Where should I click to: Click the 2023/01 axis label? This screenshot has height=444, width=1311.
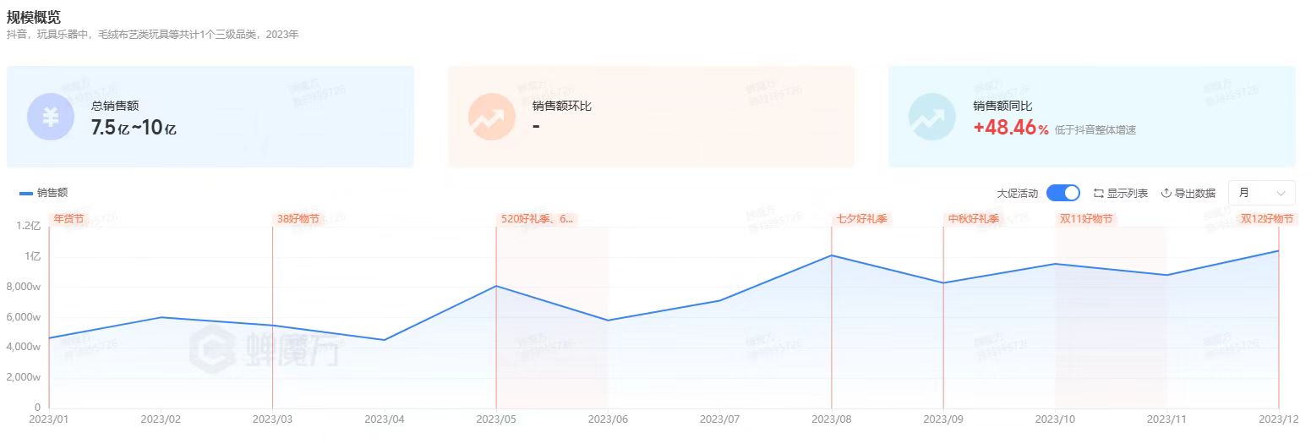(x=50, y=419)
